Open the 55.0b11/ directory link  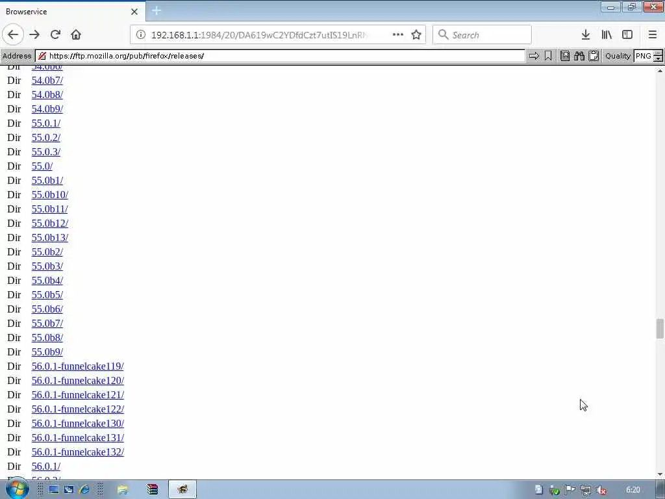pos(49,209)
